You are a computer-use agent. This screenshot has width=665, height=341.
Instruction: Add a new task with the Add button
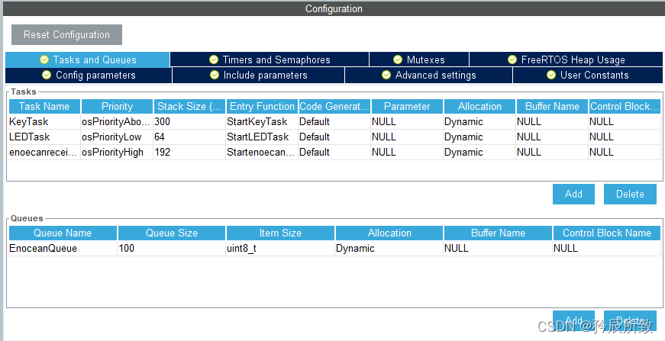click(x=573, y=194)
